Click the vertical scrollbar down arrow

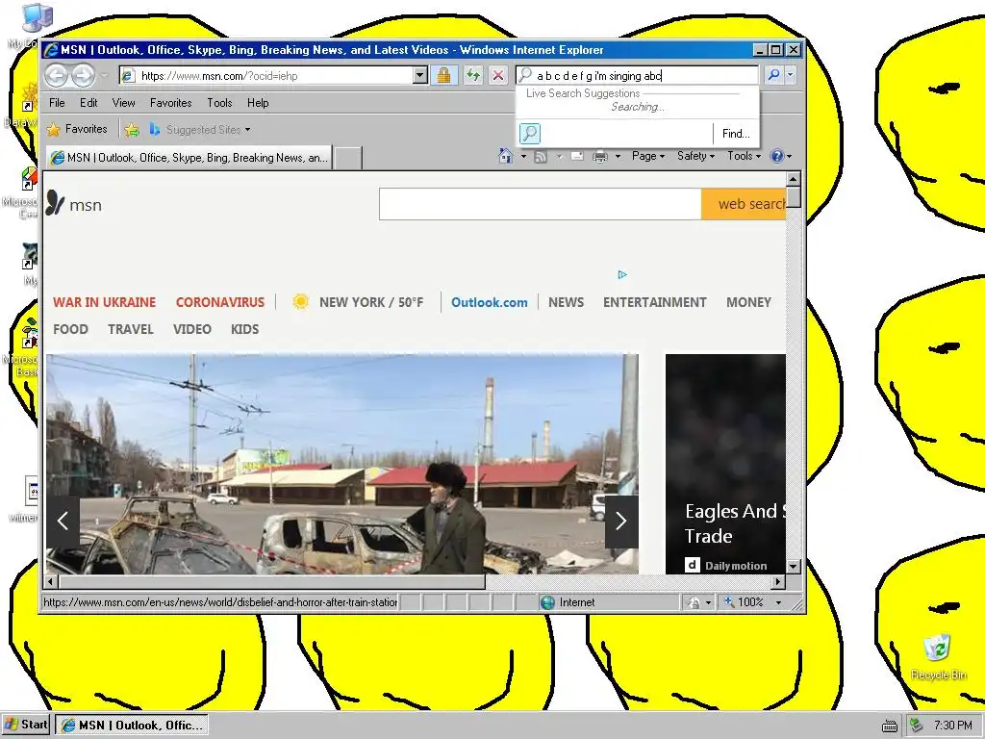pyautogui.click(x=794, y=566)
